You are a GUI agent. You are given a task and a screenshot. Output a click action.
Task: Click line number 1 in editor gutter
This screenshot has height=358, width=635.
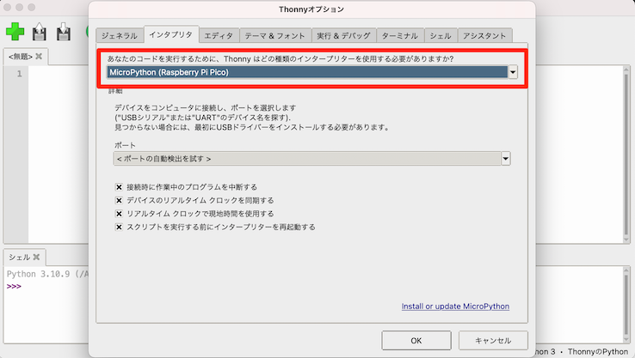pyautogui.click(x=19, y=74)
